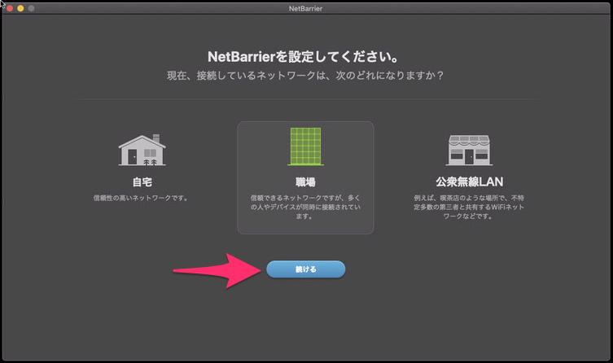Click the NetBarrierを設定してください heading

(x=304, y=57)
